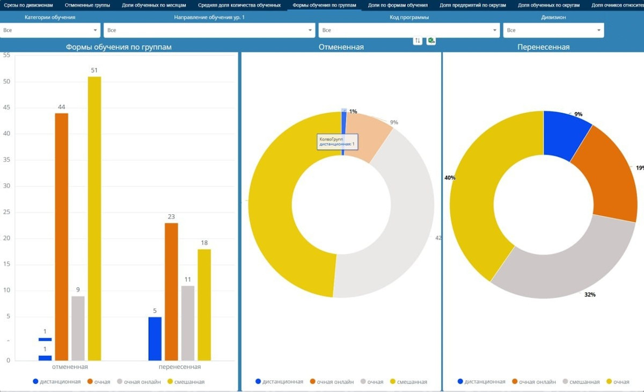
Task: Switch to Отмененные группы tab
Action: point(87,5)
